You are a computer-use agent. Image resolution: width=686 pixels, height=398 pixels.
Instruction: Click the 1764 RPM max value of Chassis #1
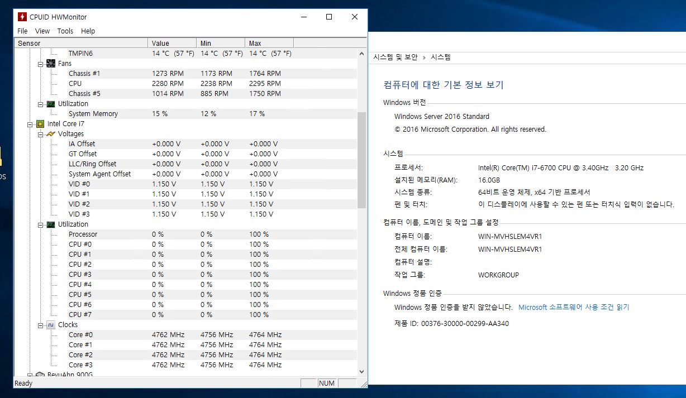coord(265,74)
